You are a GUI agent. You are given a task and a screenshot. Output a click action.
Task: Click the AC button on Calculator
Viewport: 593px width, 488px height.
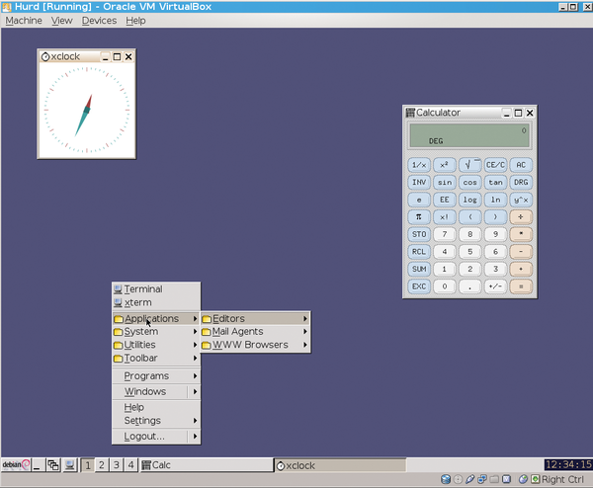(x=521, y=165)
